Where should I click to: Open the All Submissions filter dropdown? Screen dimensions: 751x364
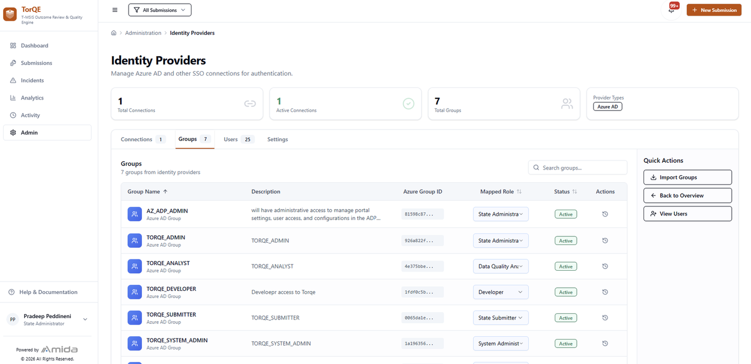pos(160,10)
